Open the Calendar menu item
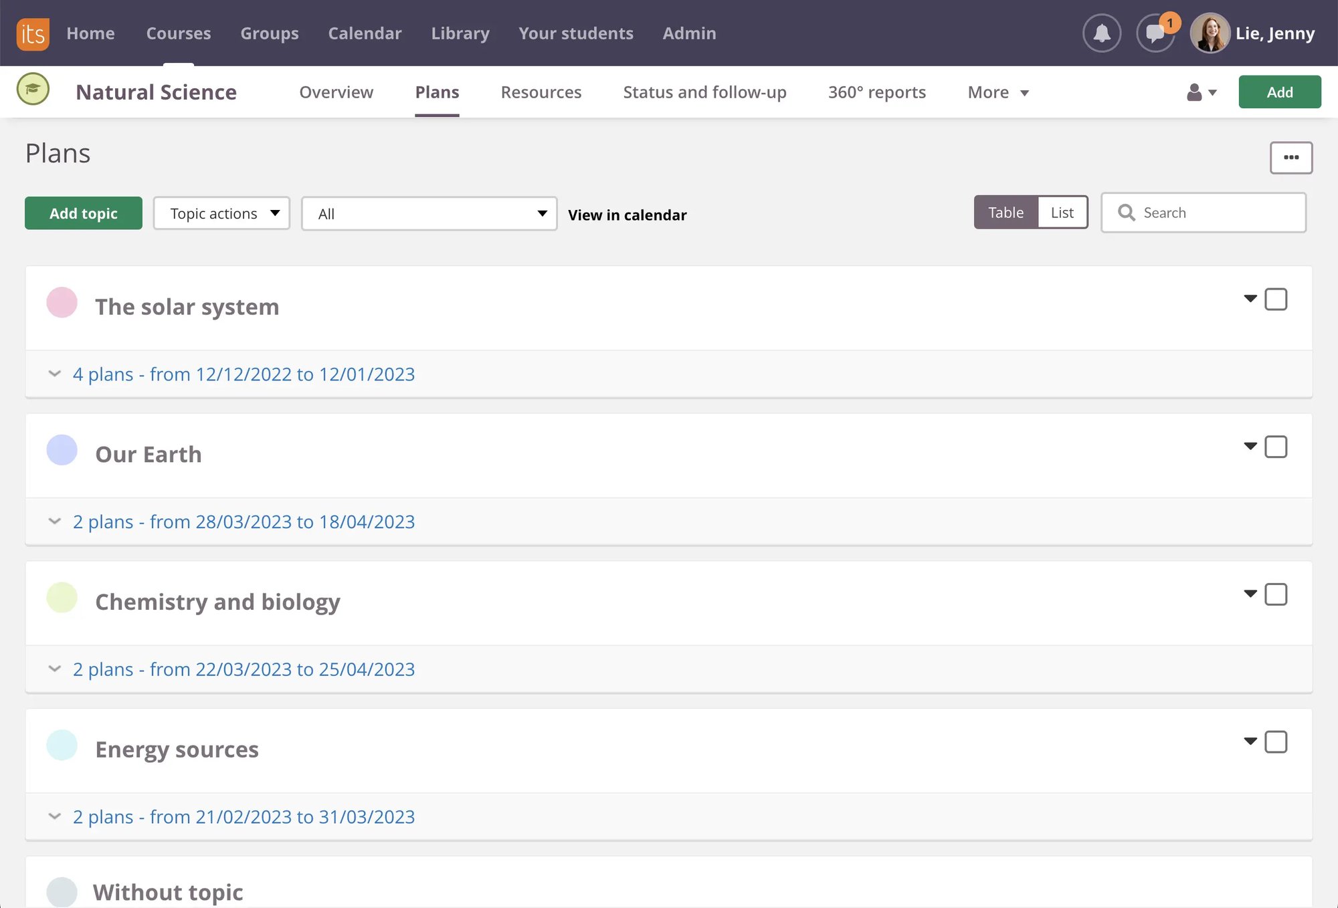1338x908 pixels. tap(365, 33)
